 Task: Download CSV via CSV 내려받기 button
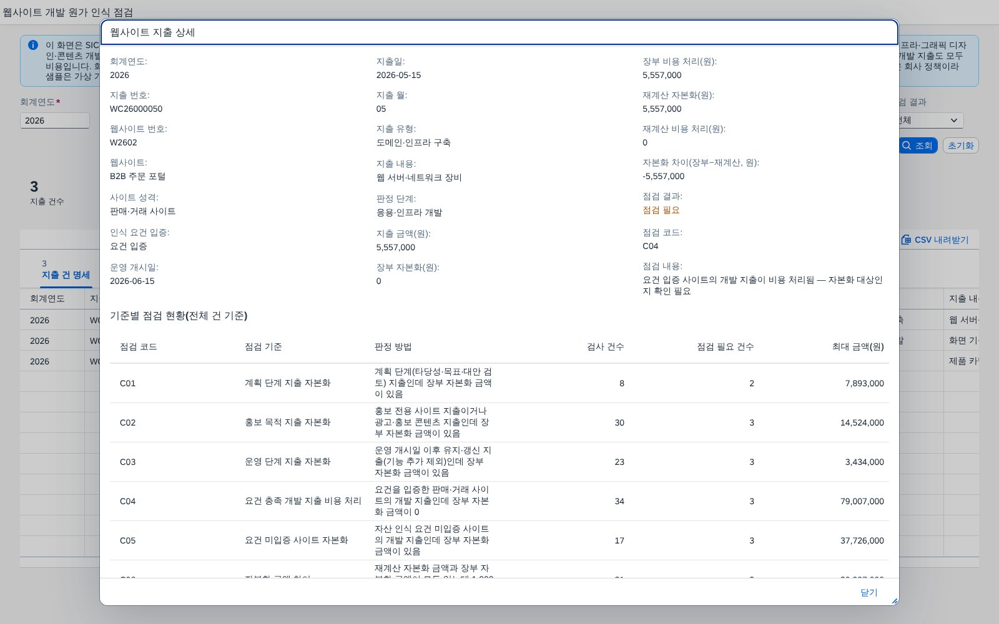click(935, 240)
